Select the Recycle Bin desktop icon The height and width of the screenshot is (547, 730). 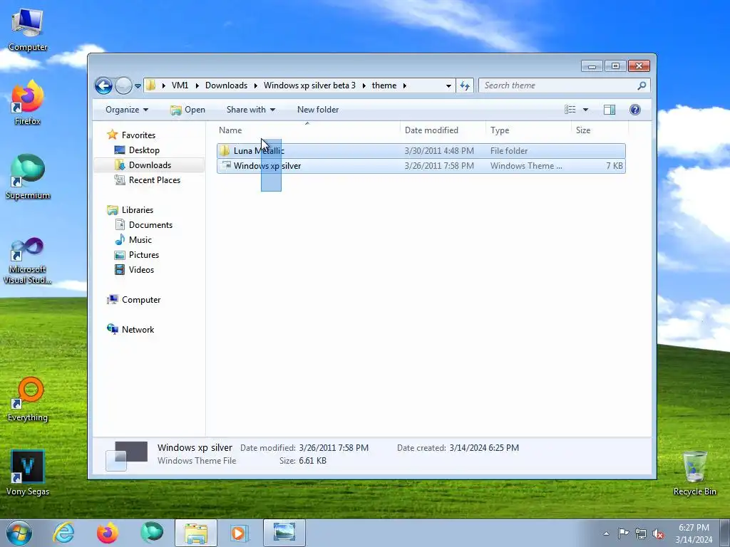click(694, 474)
